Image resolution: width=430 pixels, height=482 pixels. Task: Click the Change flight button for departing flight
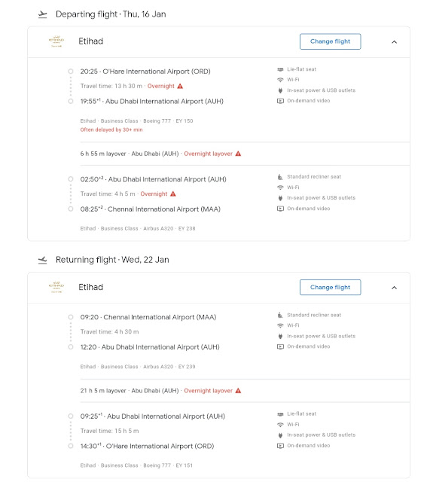pyautogui.click(x=330, y=41)
